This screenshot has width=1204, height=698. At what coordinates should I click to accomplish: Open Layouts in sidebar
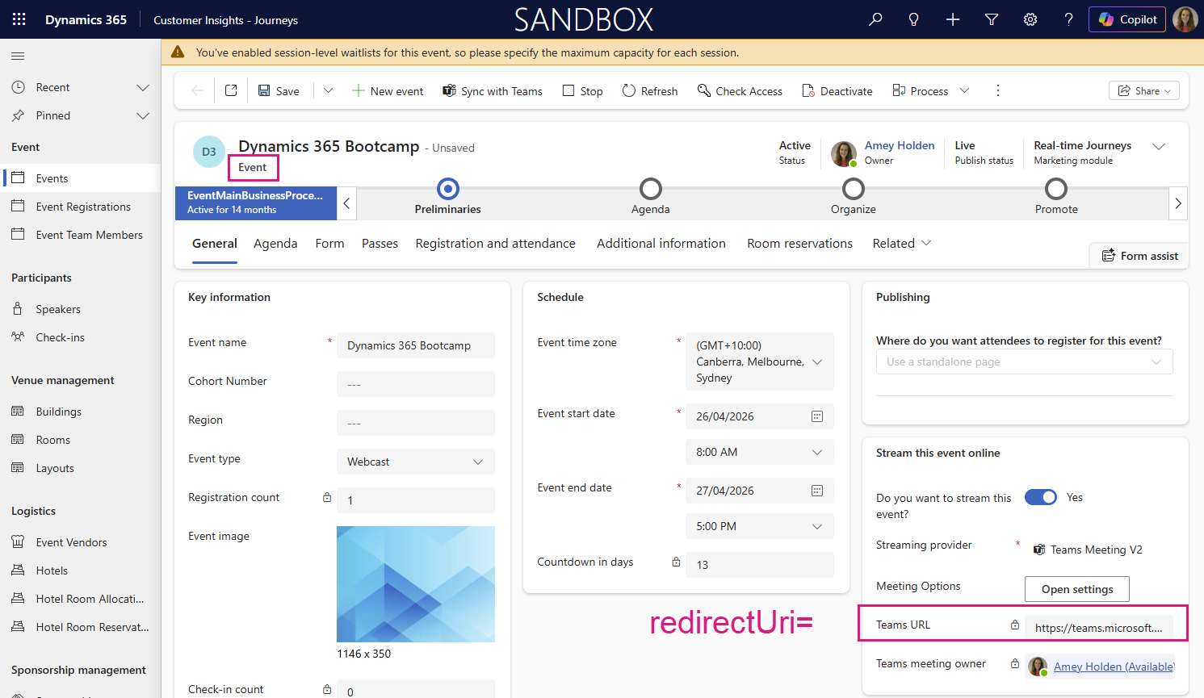81,468
